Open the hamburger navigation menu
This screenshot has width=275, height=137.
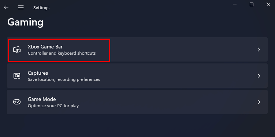pos(21,7)
